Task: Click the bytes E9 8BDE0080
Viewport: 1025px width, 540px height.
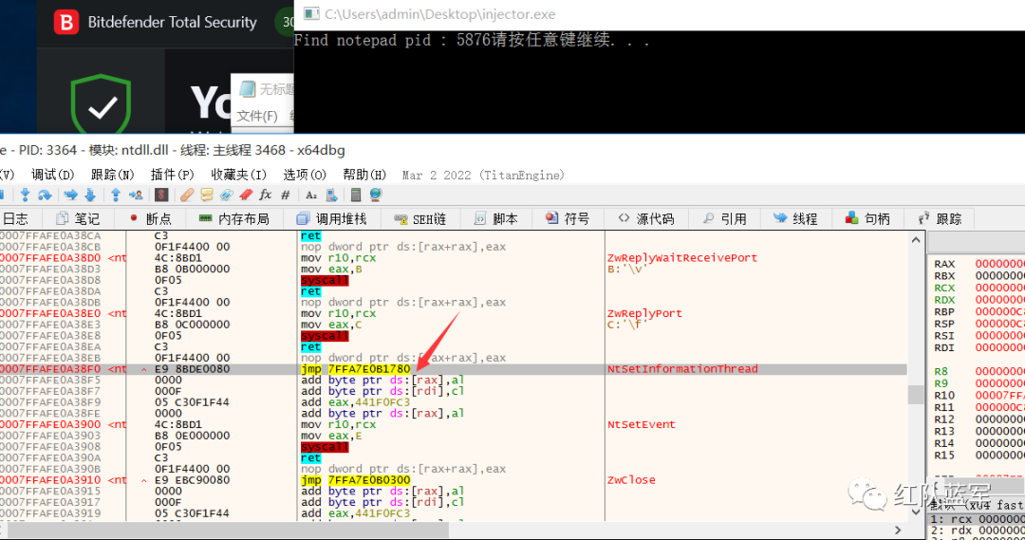Action: (192, 369)
